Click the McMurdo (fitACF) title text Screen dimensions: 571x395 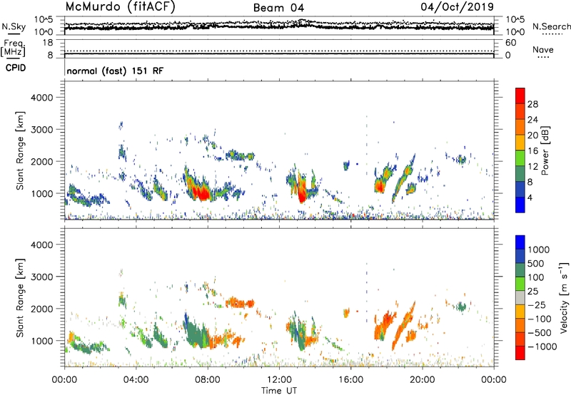click(x=120, y=7)
